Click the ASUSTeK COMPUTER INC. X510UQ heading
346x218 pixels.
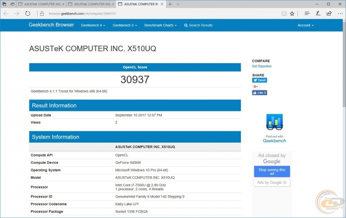click(93, 49)
